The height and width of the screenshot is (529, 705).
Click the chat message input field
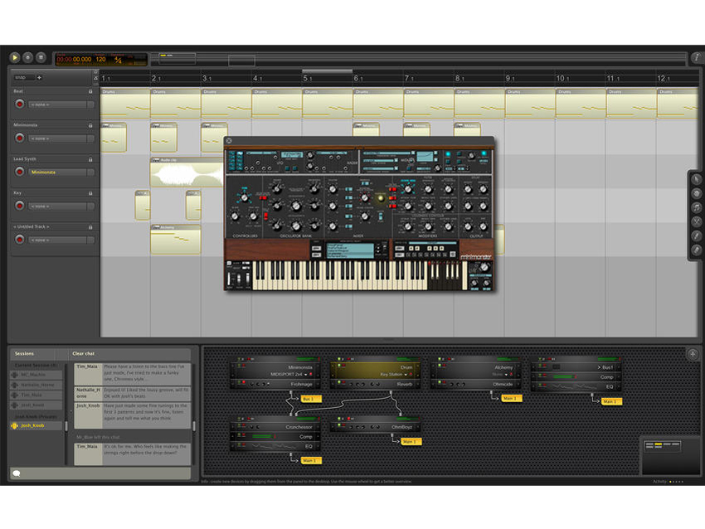pyautogui.click(x=100, y=473)
